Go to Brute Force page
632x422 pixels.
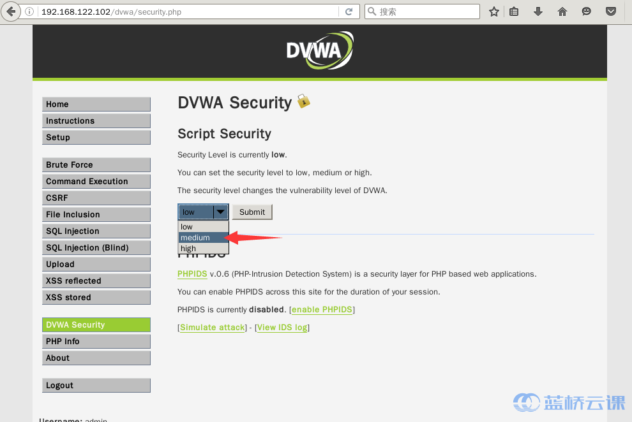(x=96, y=164)
